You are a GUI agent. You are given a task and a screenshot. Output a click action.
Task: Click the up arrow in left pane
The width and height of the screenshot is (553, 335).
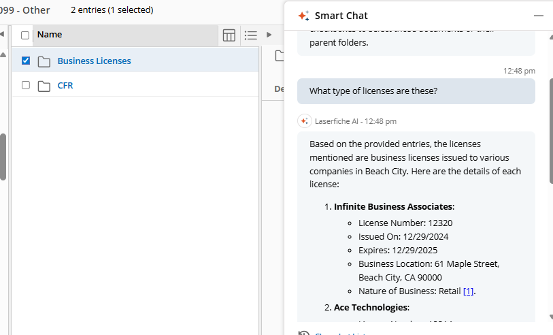[x=3, y=54]
